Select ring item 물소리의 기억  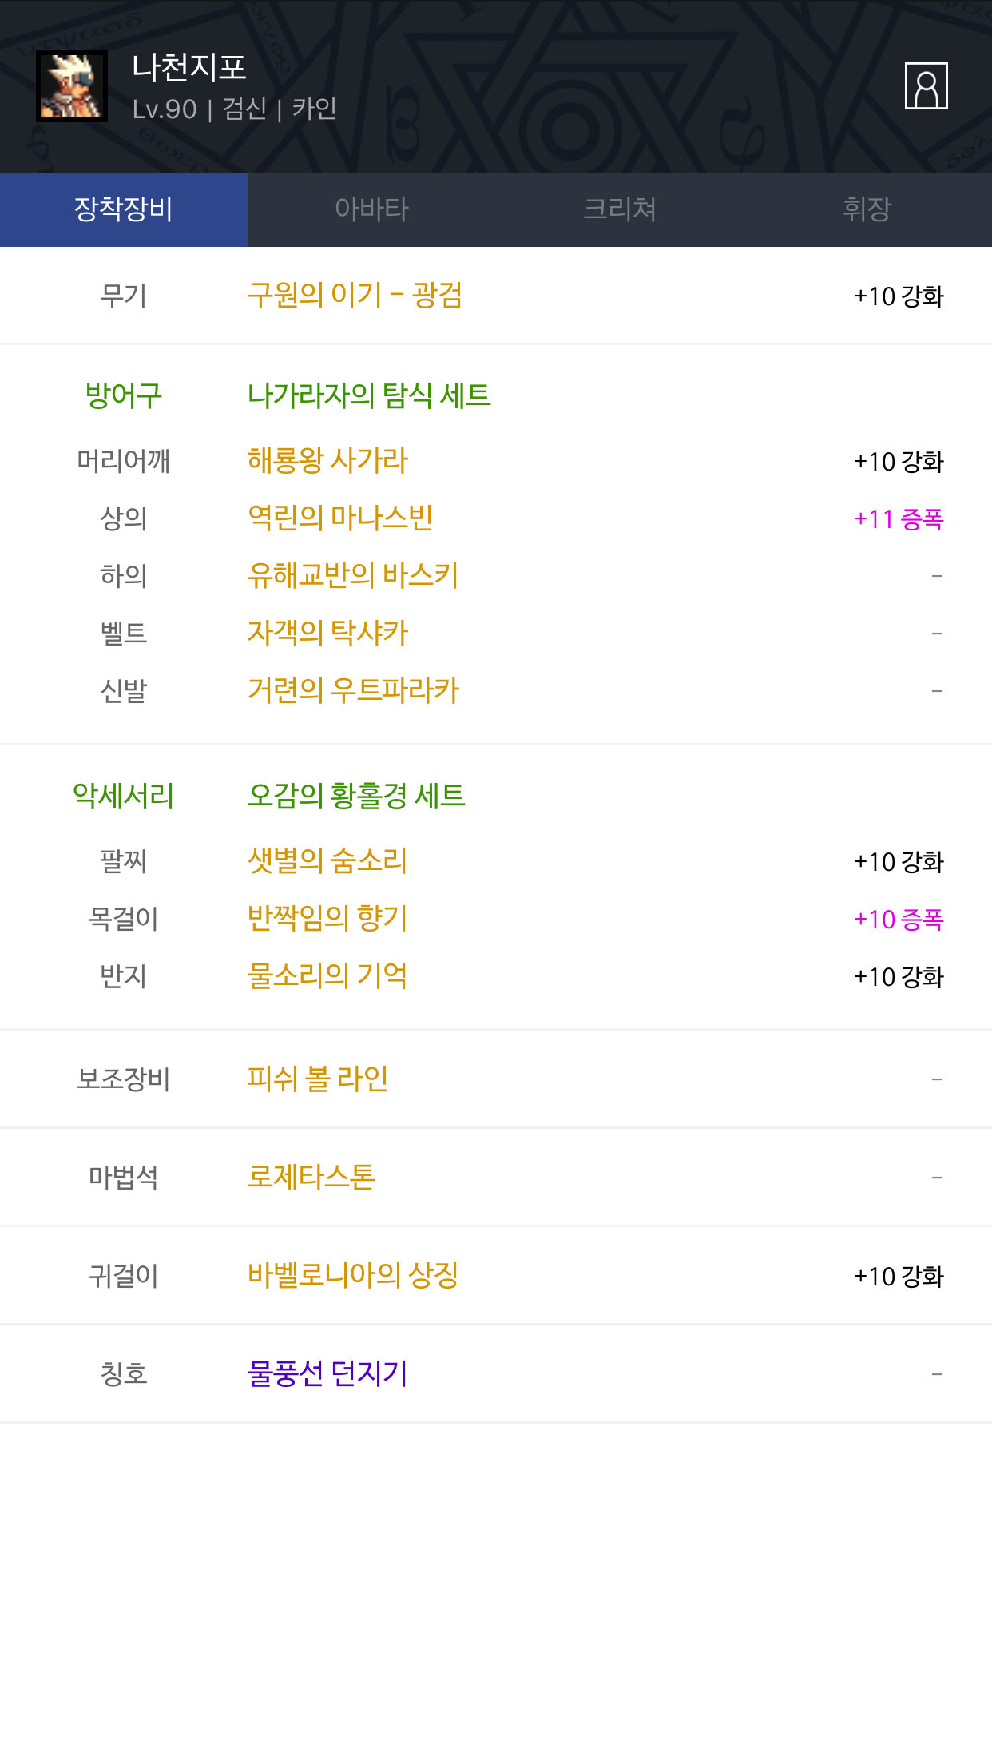coord(327,976)
